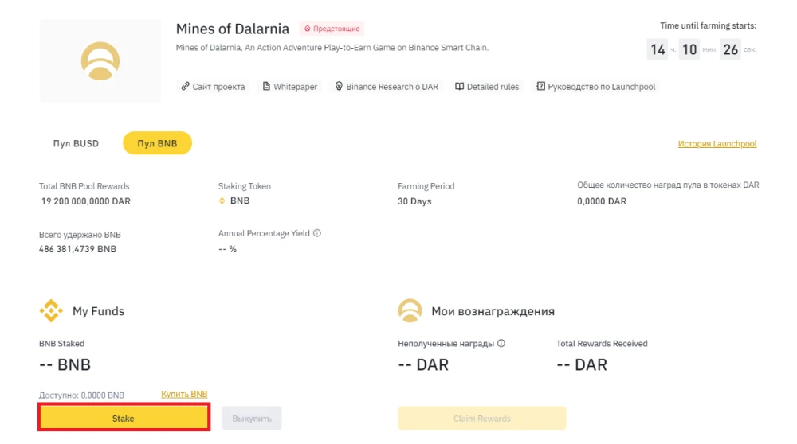Click the Mines of Dalarnia title

tap(233, 29)
